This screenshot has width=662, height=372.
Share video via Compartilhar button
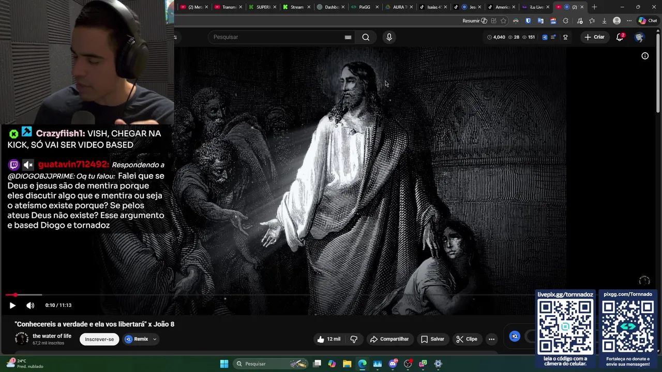[x=389, y=339]
